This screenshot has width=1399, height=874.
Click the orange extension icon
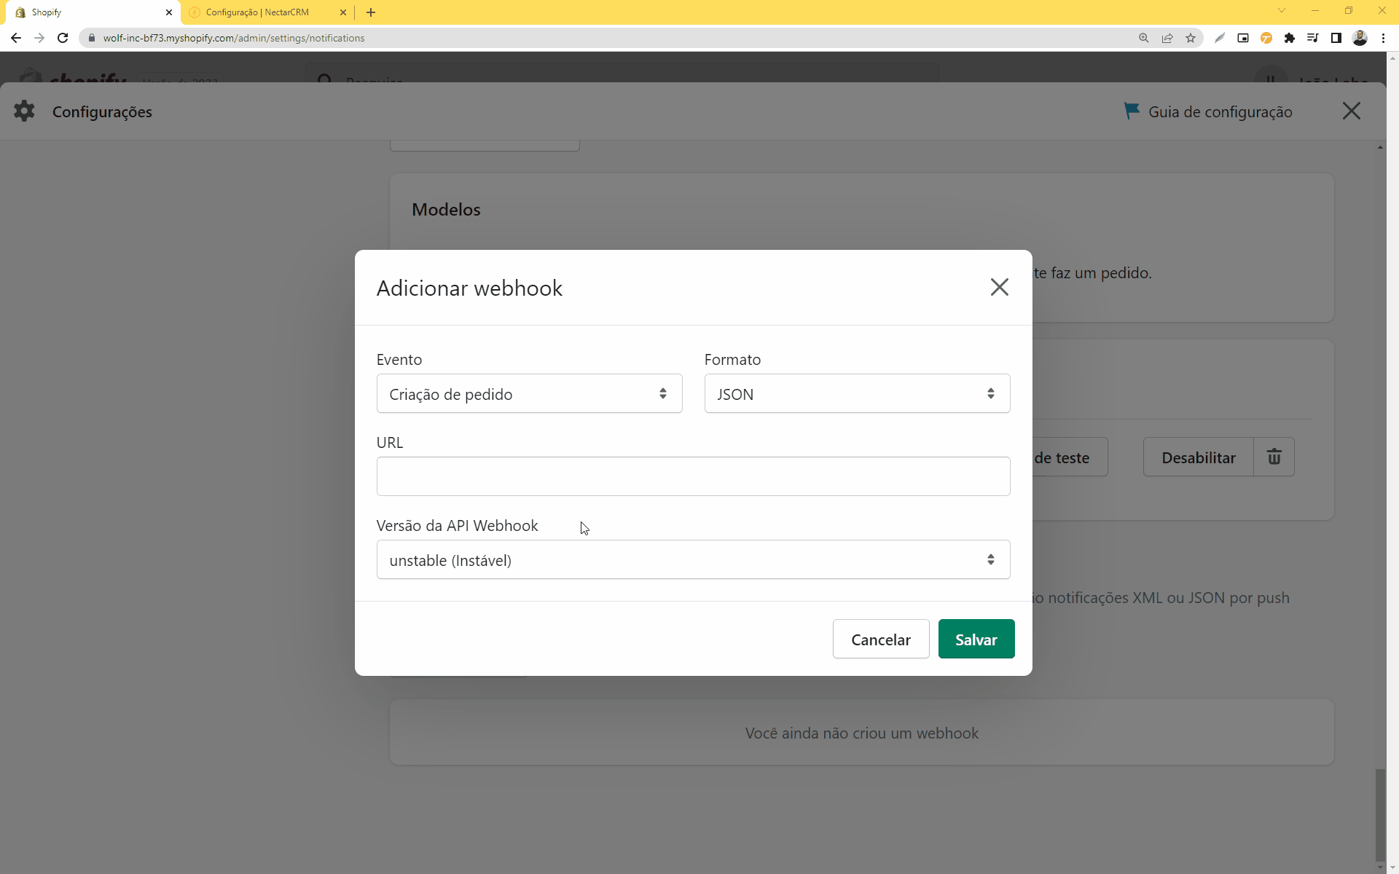(x=1266, y=38)
